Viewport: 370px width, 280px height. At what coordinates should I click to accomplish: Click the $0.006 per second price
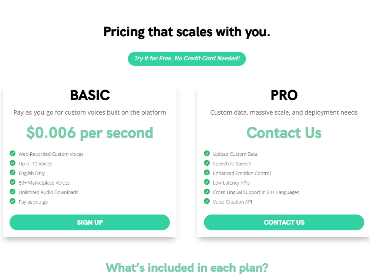click(90, 133)
